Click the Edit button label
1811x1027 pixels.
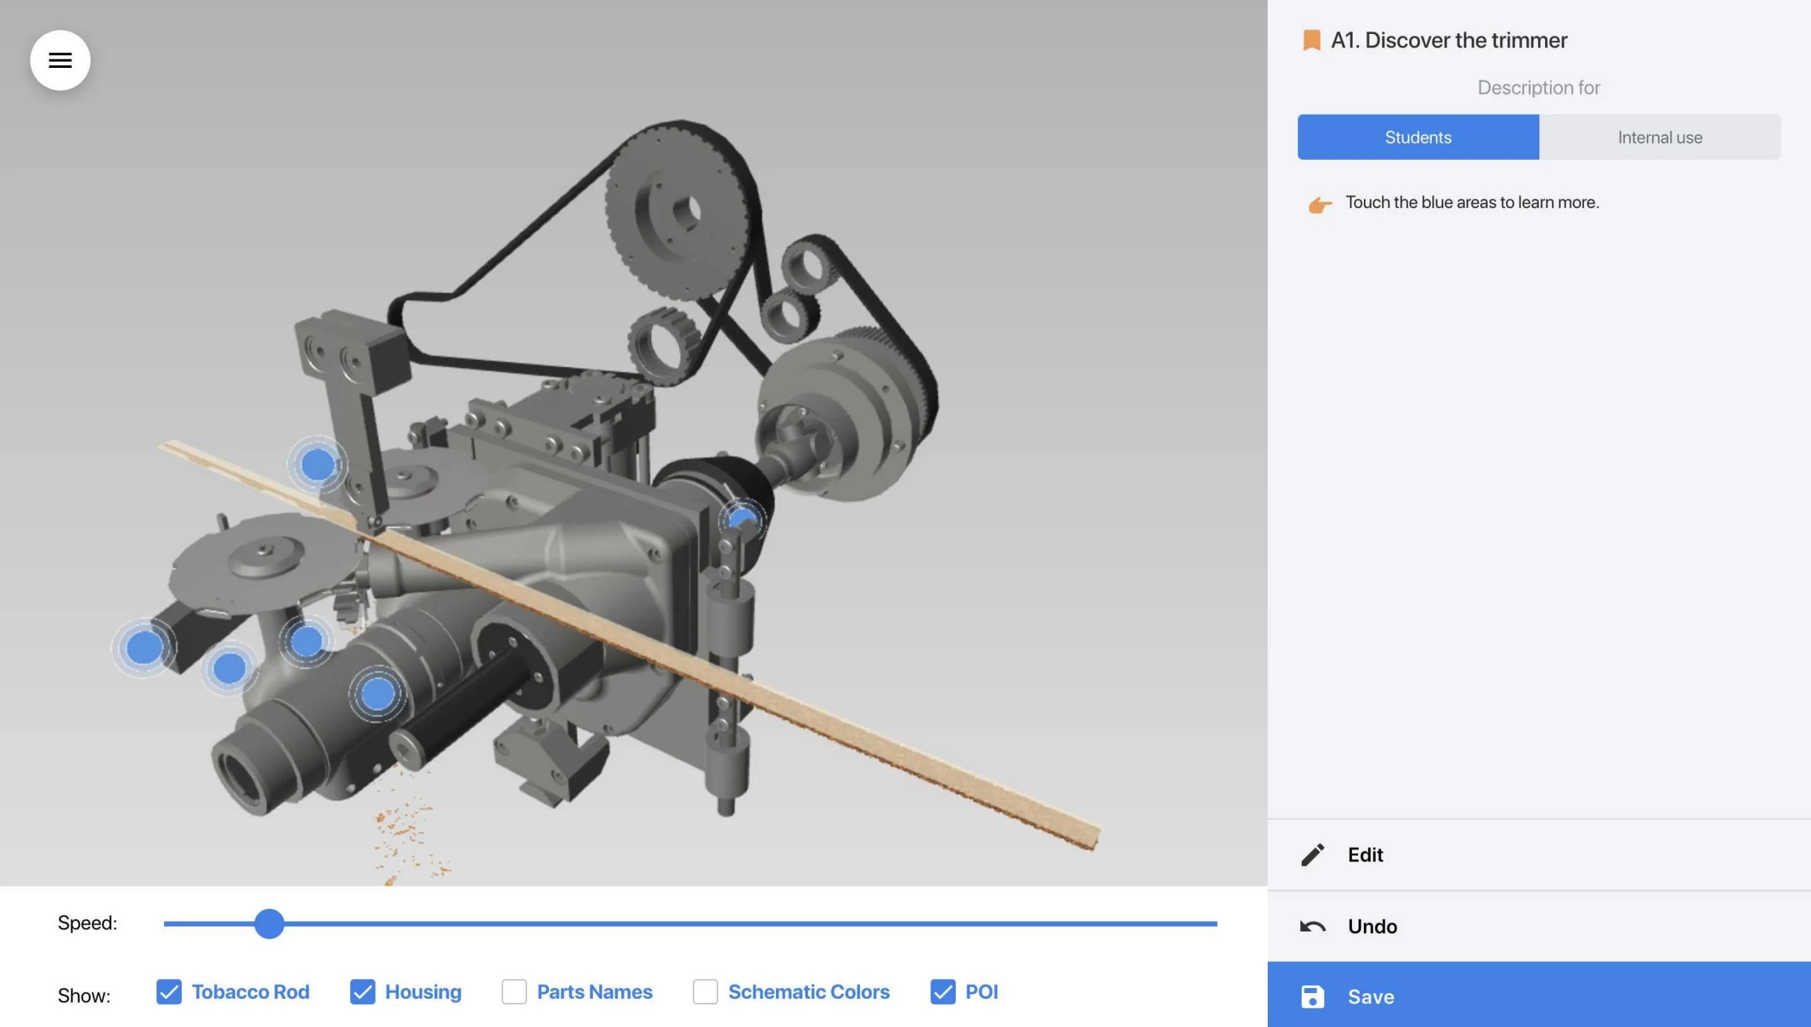(1365, 854)
